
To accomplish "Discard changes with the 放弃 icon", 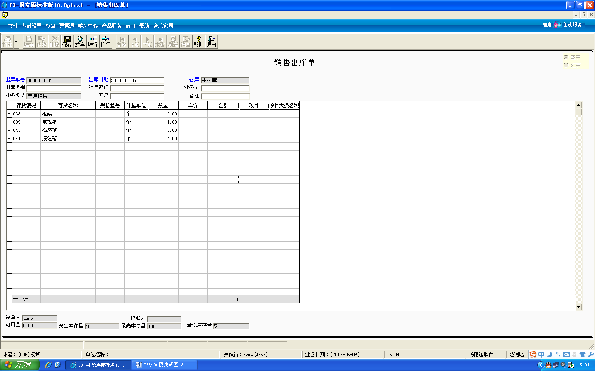I will (x=80, y=41).
